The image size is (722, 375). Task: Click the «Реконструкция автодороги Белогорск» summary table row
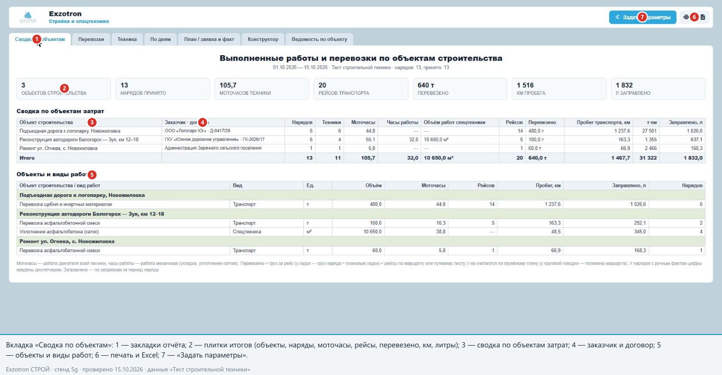coord(361,139)
